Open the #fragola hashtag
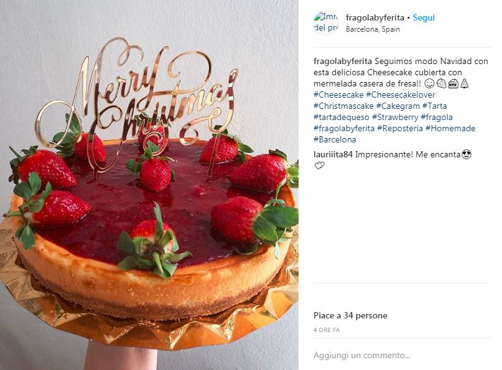502x370 pixels. pos(437,117)
